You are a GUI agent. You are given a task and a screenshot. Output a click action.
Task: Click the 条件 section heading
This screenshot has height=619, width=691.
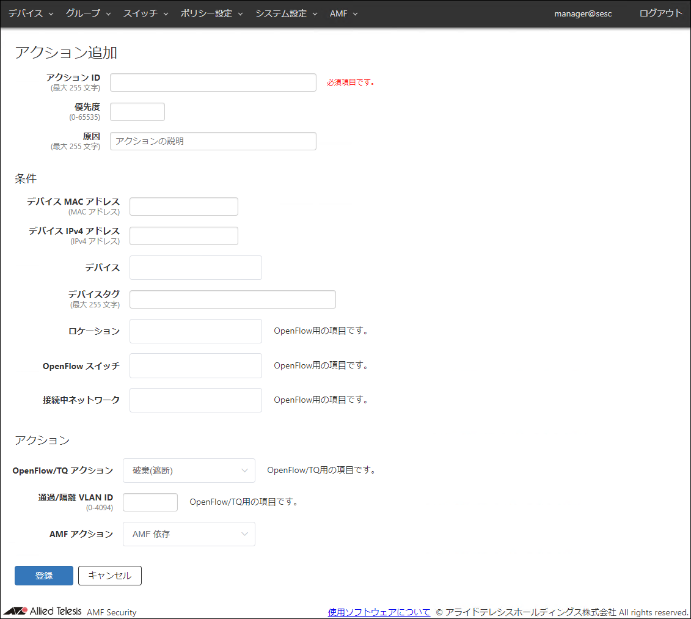pos(26,178)
